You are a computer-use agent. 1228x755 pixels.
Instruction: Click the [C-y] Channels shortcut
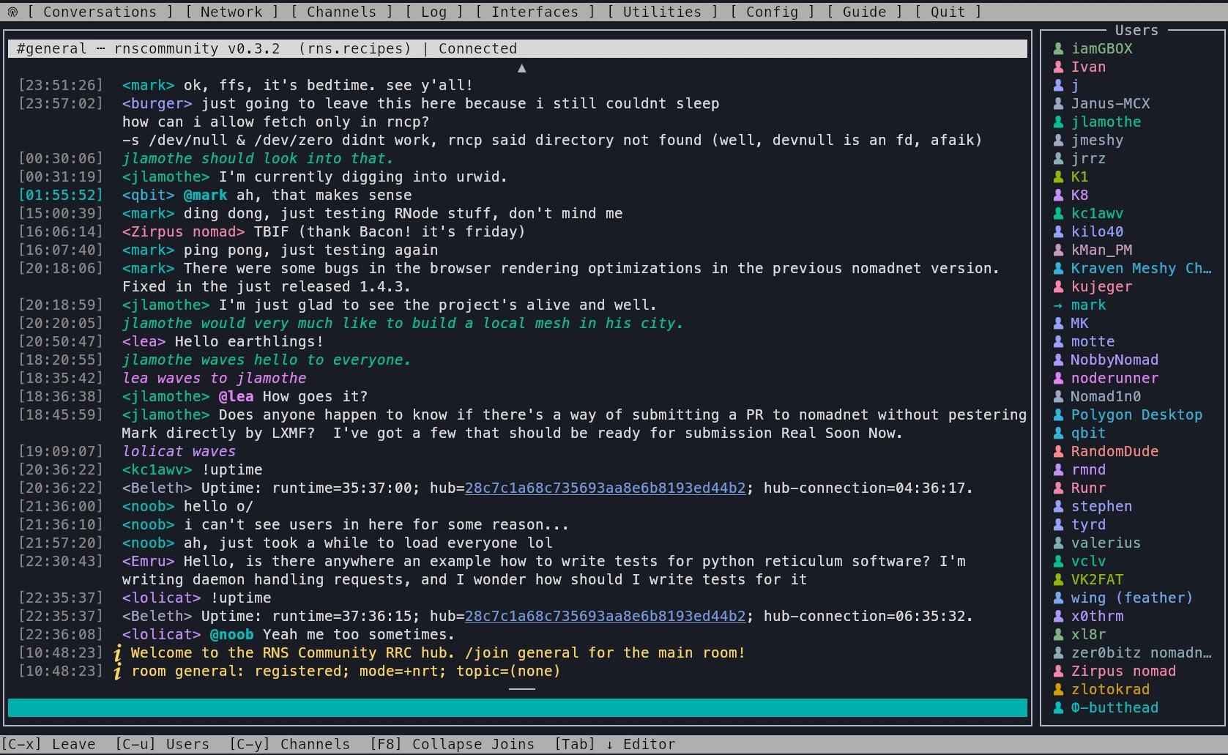coord(289,744)
